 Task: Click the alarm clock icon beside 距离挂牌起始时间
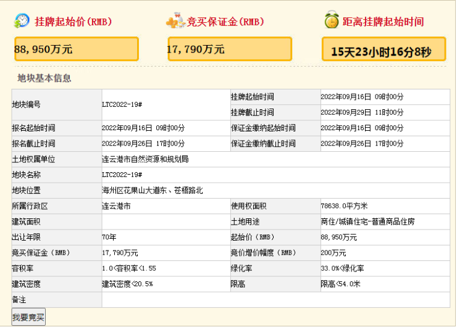(x=332, y=20)
